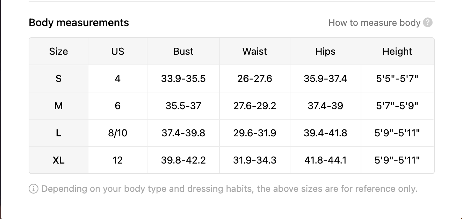Click the L size row label

58,133
